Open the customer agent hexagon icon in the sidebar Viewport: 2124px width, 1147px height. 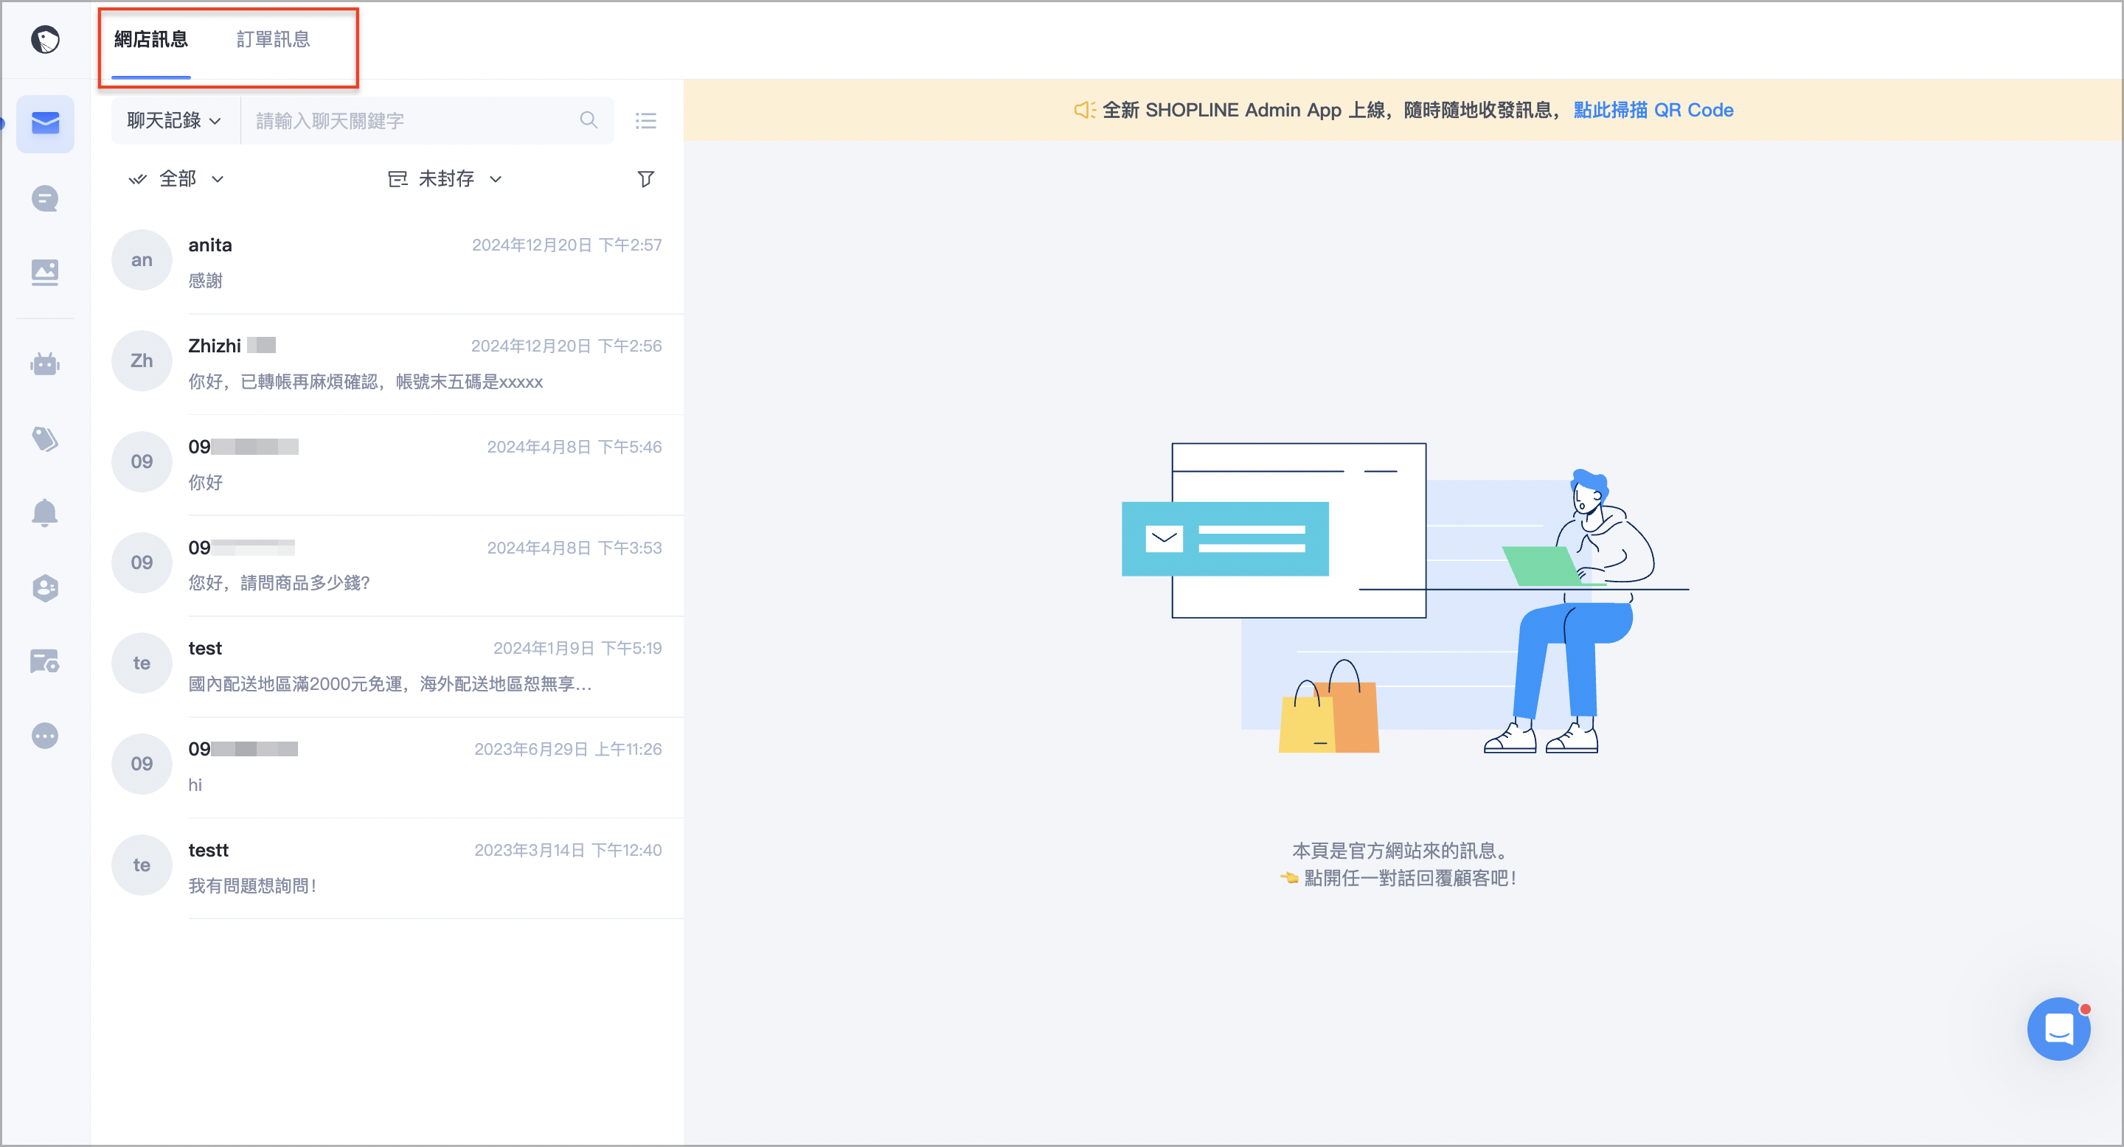pos(44,588)
